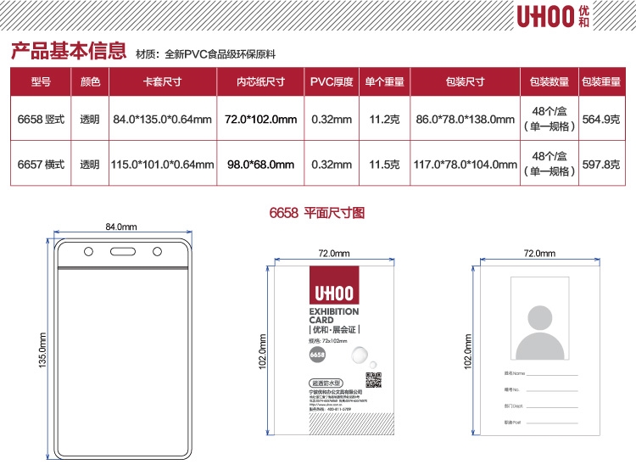Click the 6658 平面尺寸图 title
This screenshot has height=470, width=636.
[317, 213]
